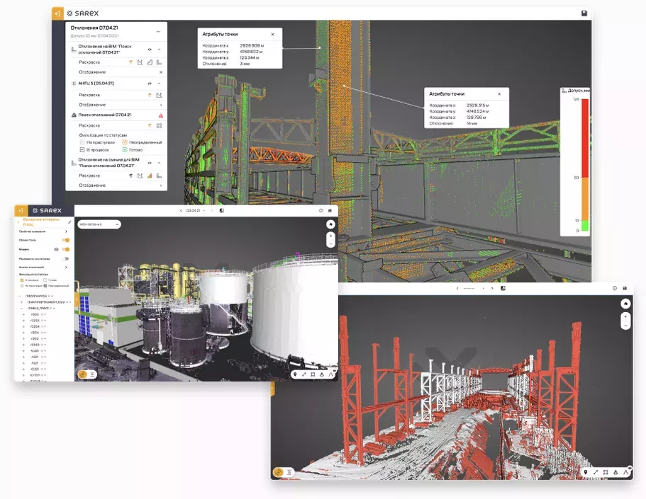Open the zone dropdown in tank viewer
This screenshot has width=646, height=499.
(99, 224)
